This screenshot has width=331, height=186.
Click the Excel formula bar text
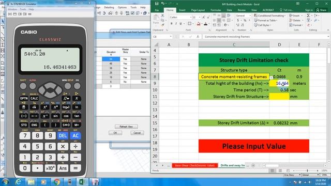tap(227, 37)
